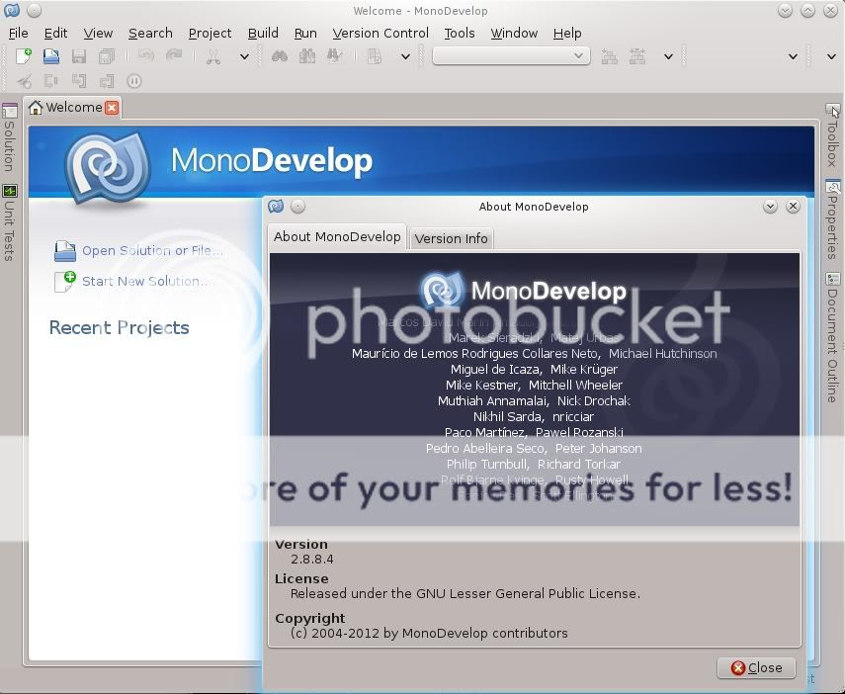Open the View menu
This screenshot has width=845, height=694.
point(98,33)
